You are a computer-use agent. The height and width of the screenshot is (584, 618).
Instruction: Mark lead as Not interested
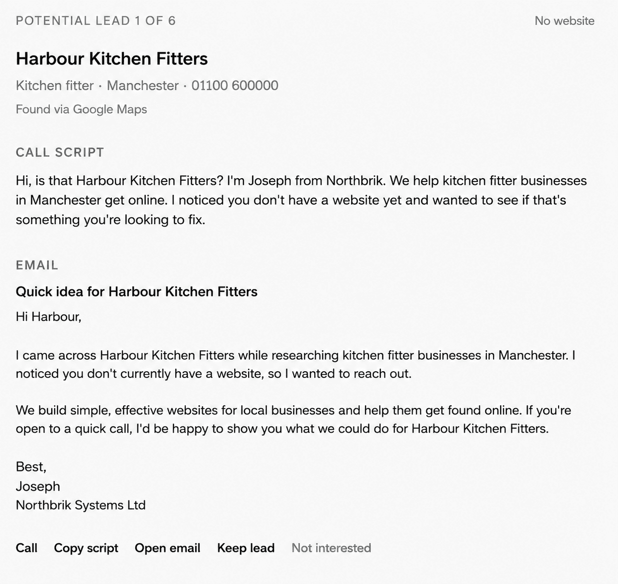[x=331, y=548]
